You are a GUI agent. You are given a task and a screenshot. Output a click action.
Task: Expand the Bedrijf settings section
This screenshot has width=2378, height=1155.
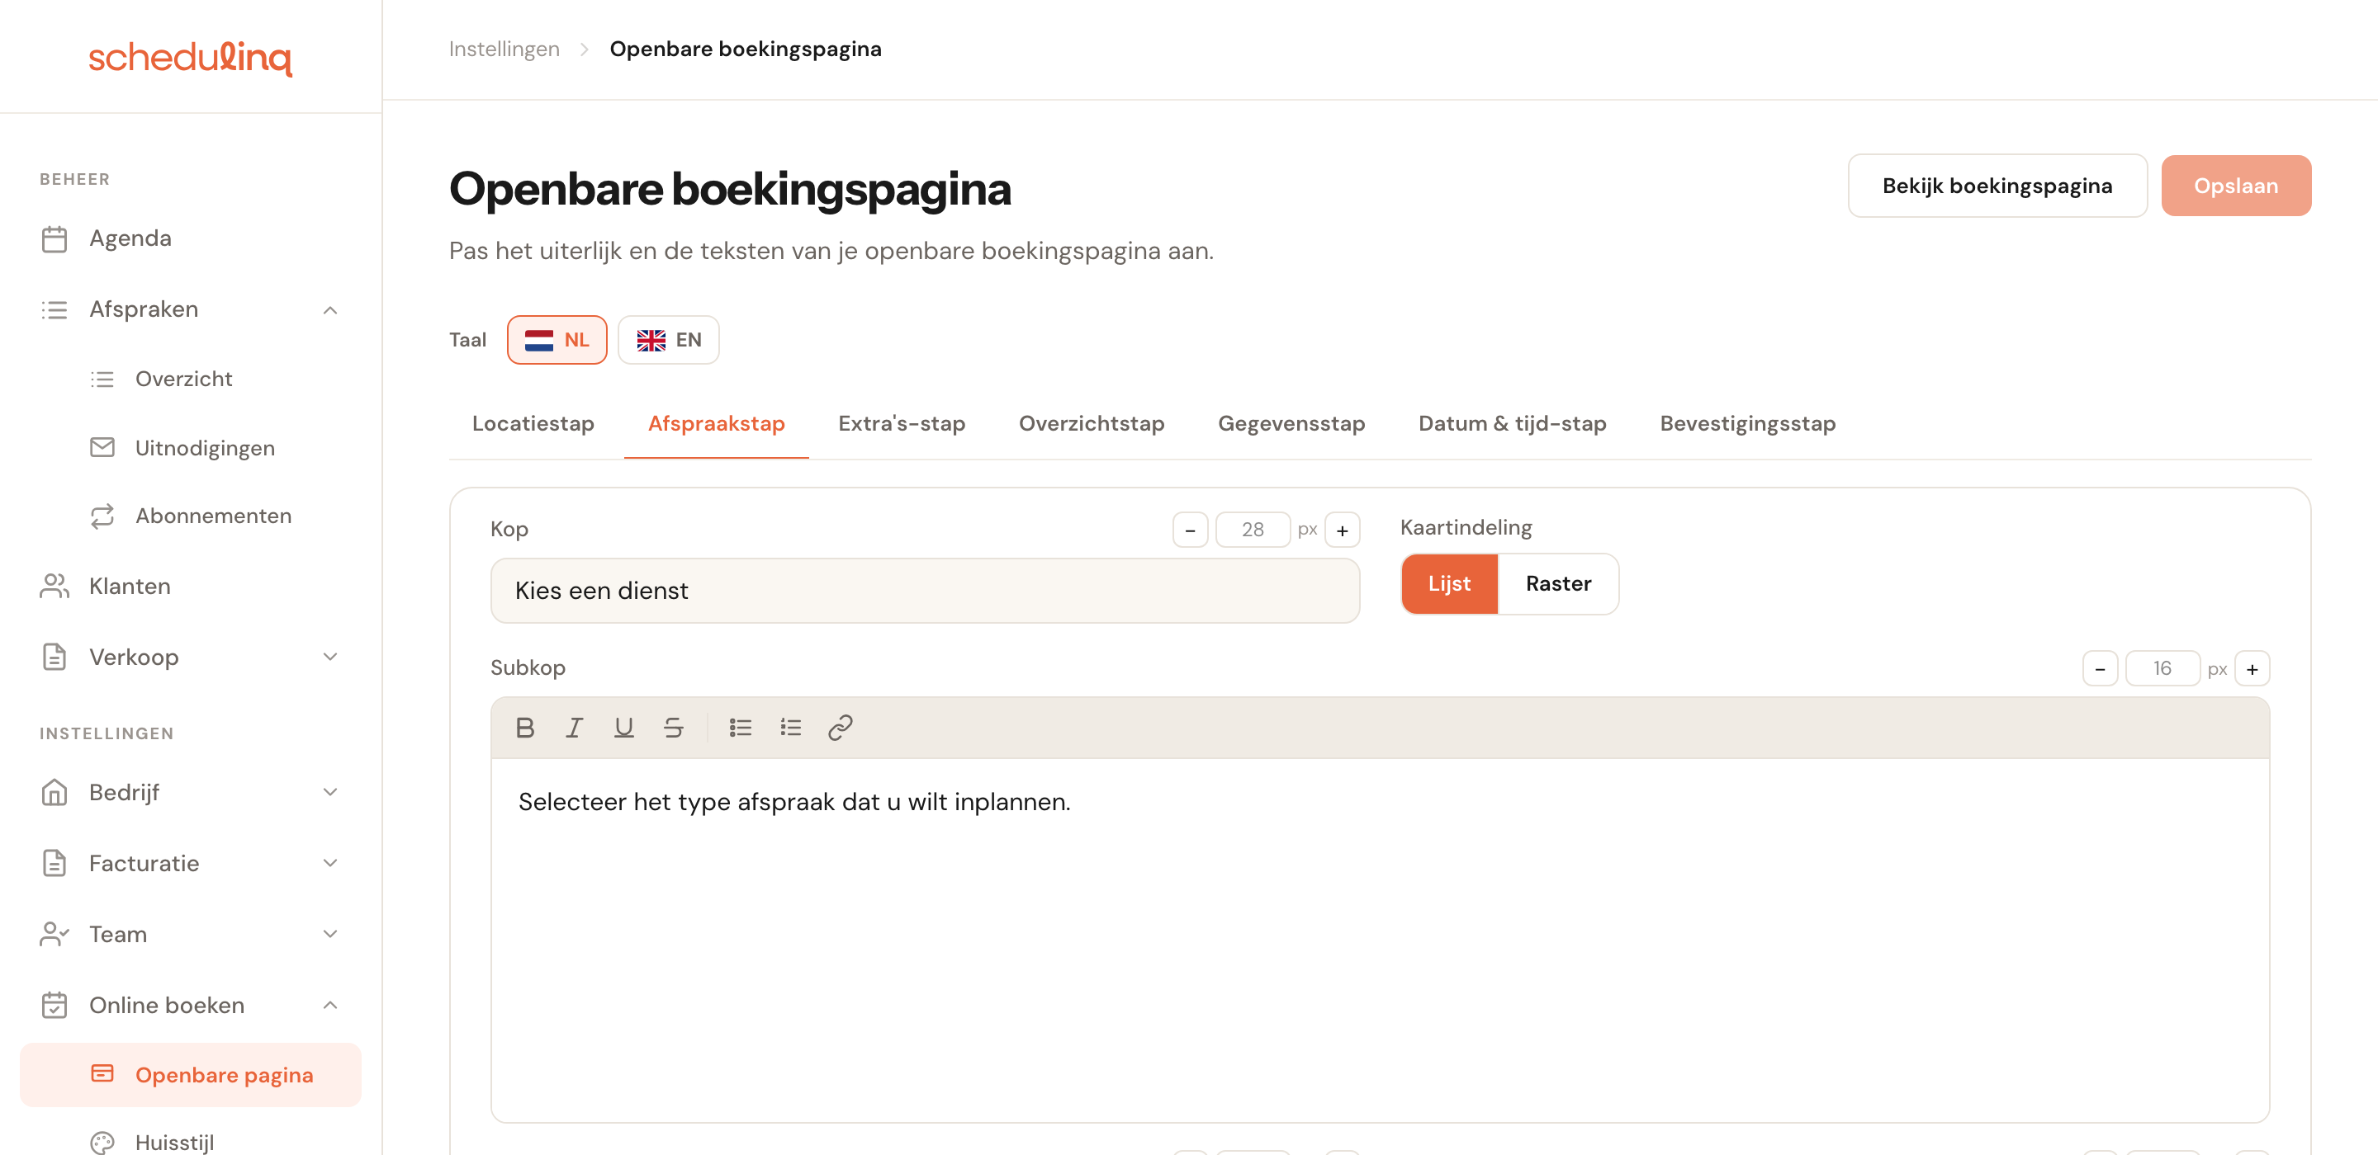[x=190, y=793]
